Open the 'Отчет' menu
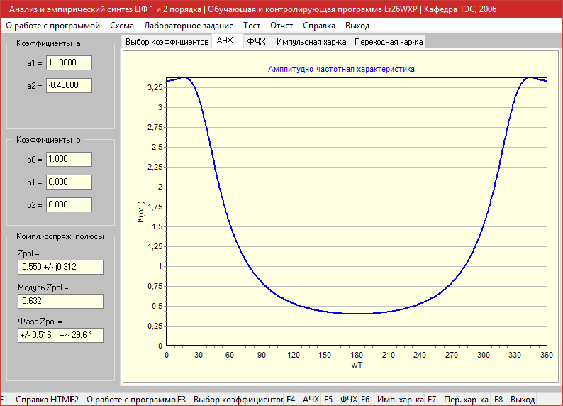This screenshot has width=563, height=406. 281,26
